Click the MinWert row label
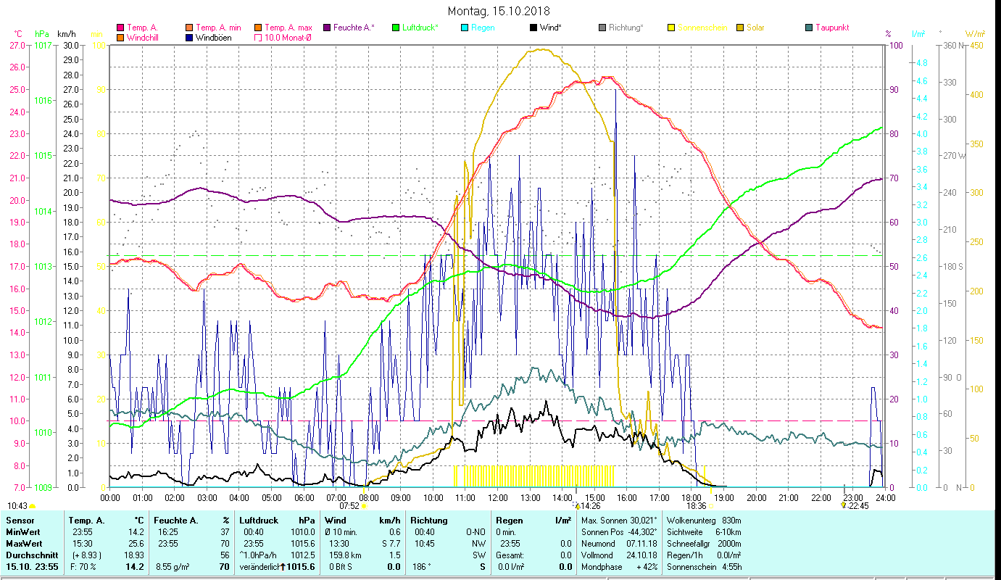This screenshot has height=580, width=1001. (x=22, y=532)
